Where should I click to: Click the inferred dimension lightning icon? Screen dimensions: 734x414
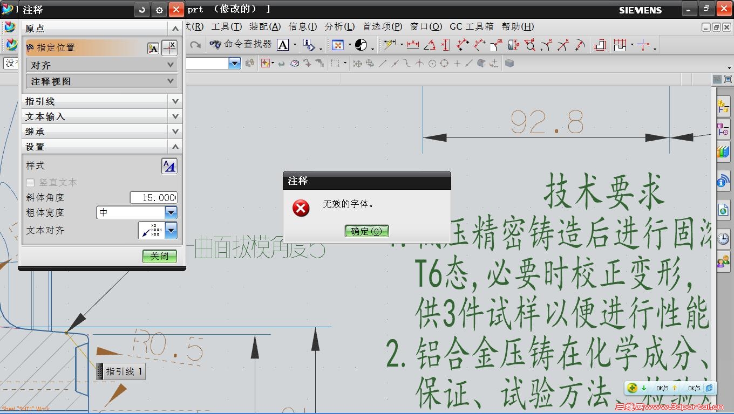pos(390,45)
